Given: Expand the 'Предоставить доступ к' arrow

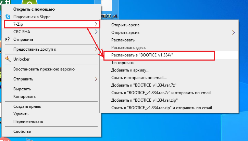Looking at the screenshot, I should tap(96, 49).
